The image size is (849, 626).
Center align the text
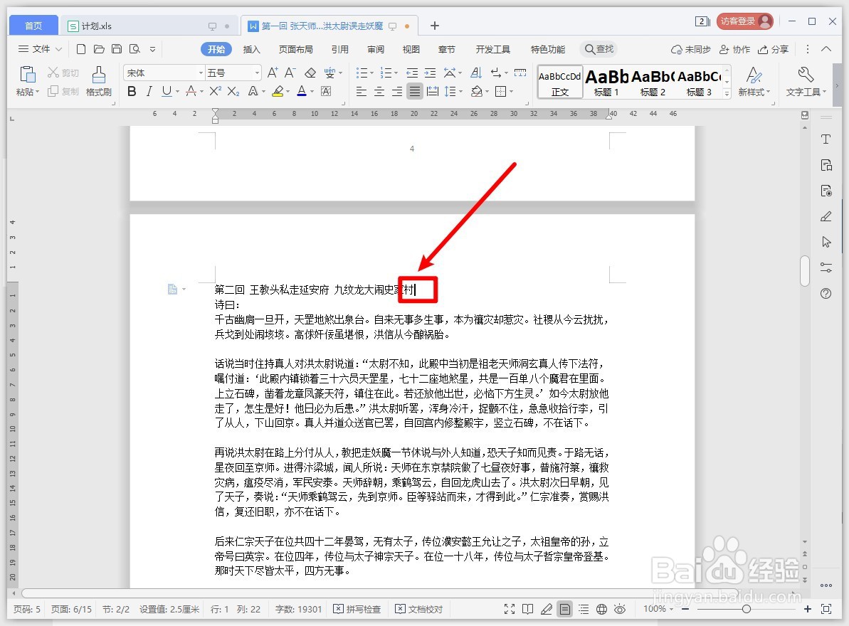379,92
